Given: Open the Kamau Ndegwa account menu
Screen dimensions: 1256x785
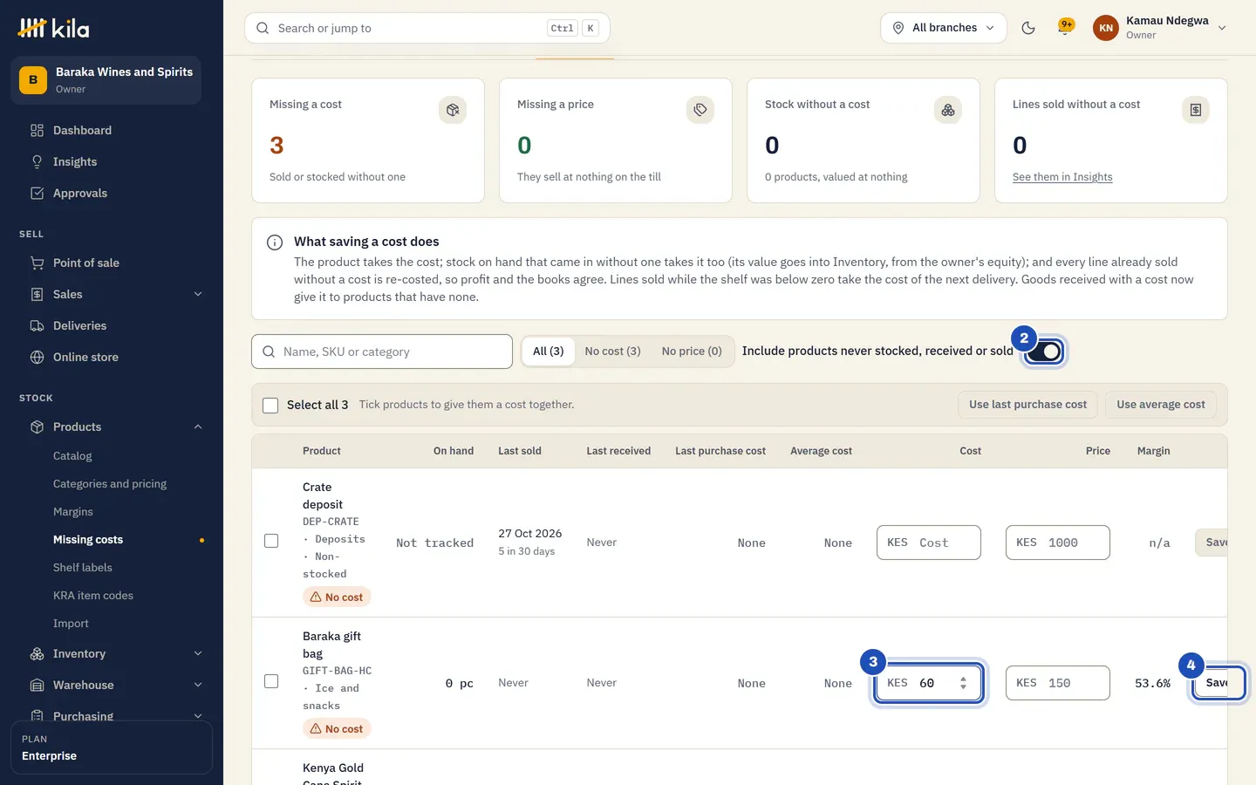Looking at the screenshot, I should [x=1160, y=28].
